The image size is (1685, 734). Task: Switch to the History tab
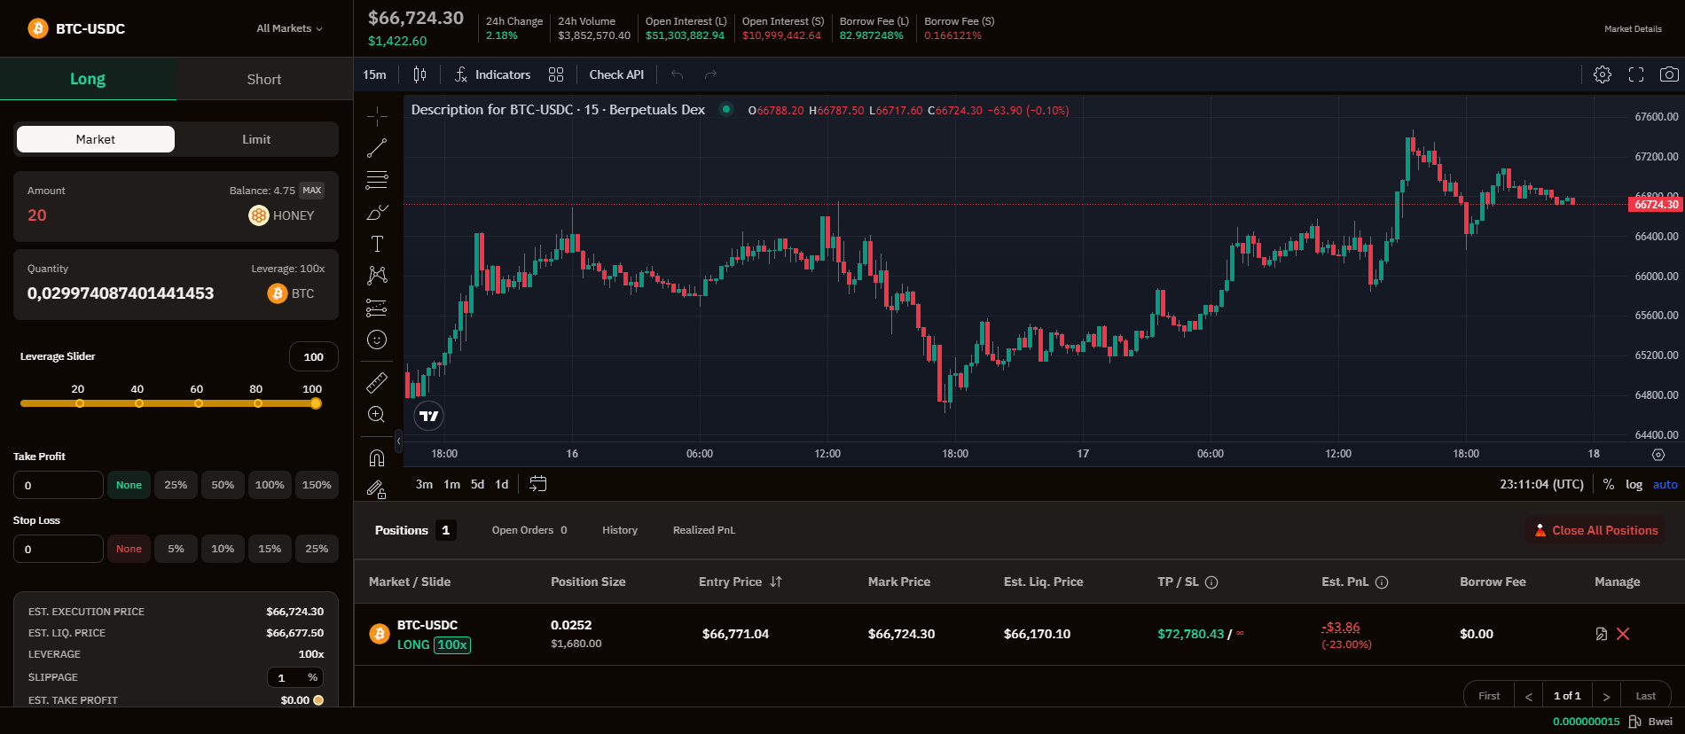pyautogui.click(x=620, y=530)
